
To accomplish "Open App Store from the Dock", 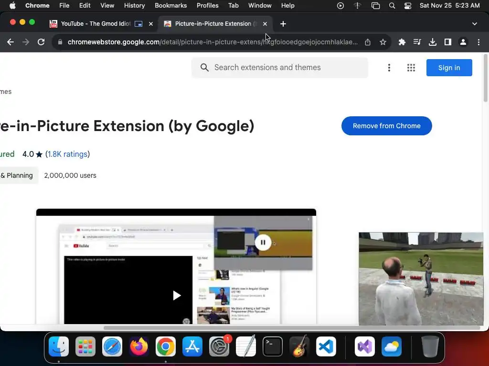I will 192,346.
